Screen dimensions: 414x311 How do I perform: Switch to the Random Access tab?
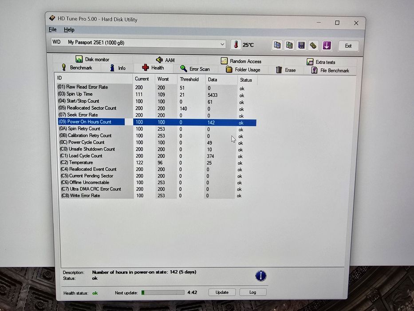click(x=241, y=61)
